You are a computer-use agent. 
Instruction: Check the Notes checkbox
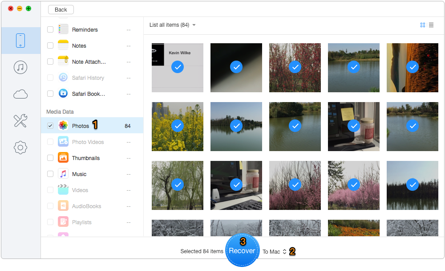(50, 45)
